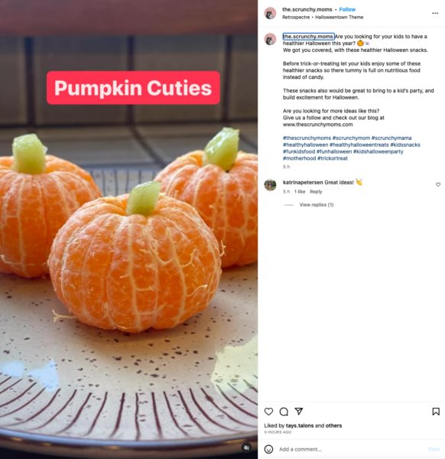Open katrinapetersen's avatar

pyautogui.click(x=270, y=185)
